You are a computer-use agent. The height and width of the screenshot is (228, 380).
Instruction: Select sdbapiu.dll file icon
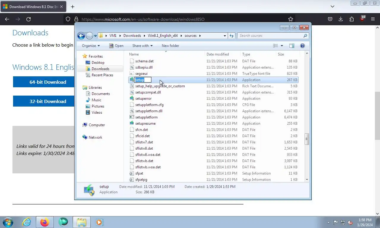132,67
